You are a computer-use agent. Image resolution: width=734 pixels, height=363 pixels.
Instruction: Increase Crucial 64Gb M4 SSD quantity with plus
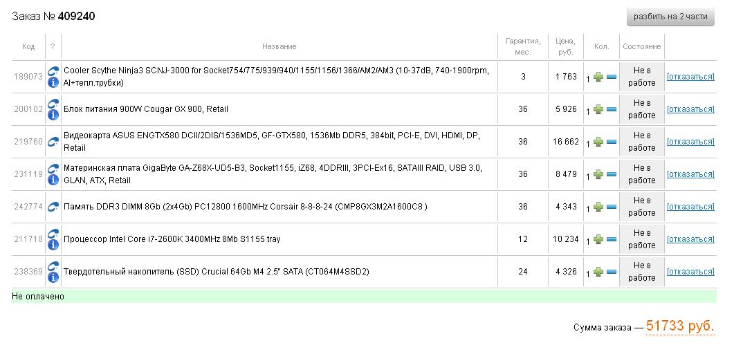598,272
